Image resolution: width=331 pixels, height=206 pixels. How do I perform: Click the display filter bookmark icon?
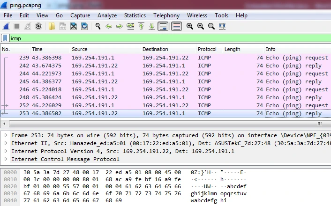click(5, 38)
